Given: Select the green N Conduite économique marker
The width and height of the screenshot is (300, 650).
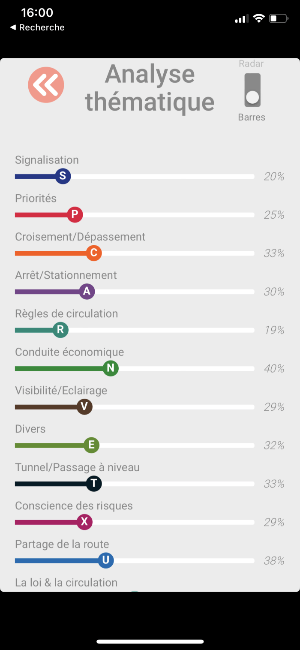Looking at the screenshot, I should (111, 368).
